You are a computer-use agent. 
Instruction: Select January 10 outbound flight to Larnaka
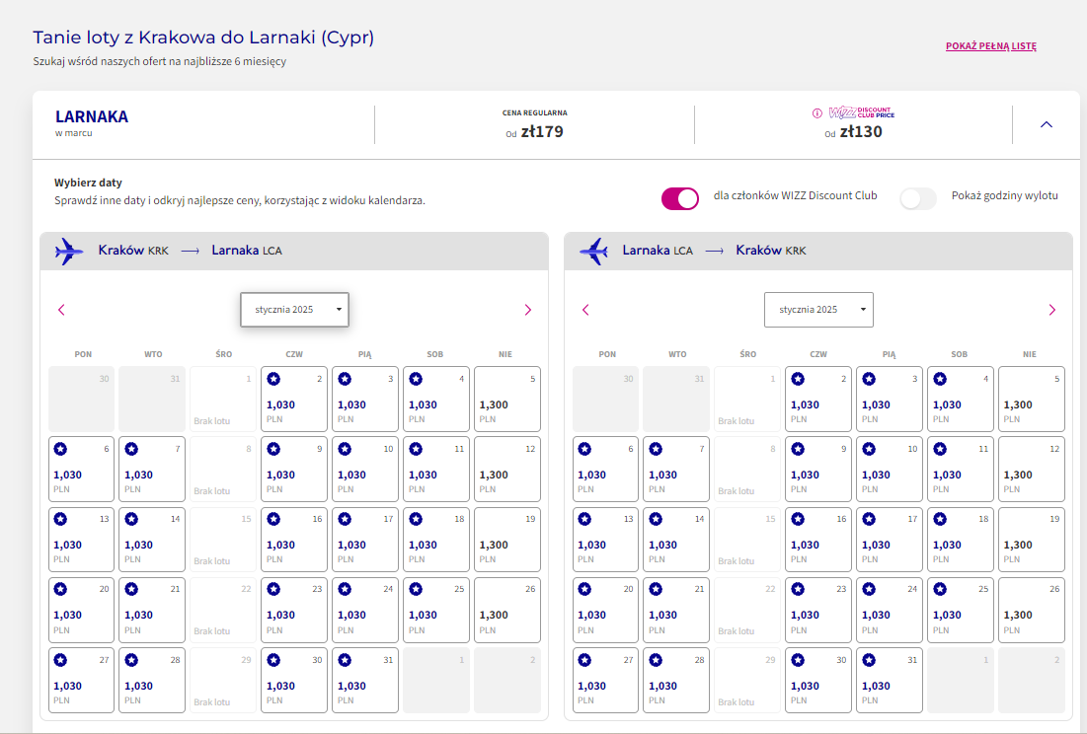[365, 469]
